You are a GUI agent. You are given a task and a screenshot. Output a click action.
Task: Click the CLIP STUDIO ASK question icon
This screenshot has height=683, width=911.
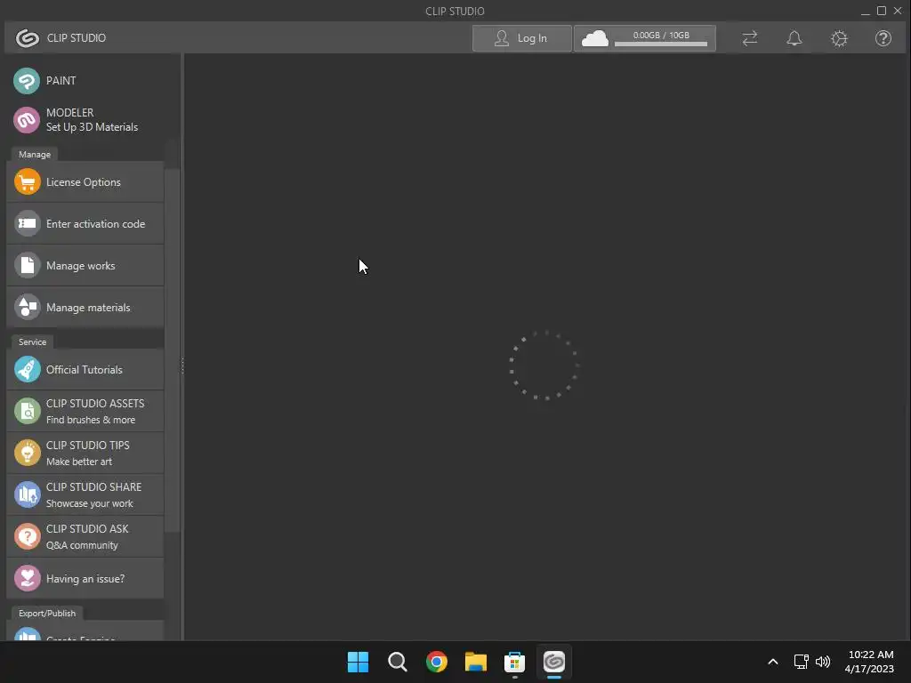coord(27,536)
